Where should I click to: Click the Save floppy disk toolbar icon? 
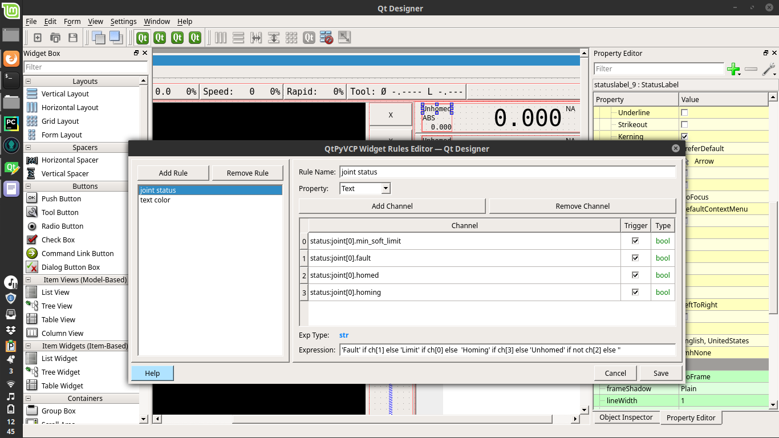(x=73, y=38)
